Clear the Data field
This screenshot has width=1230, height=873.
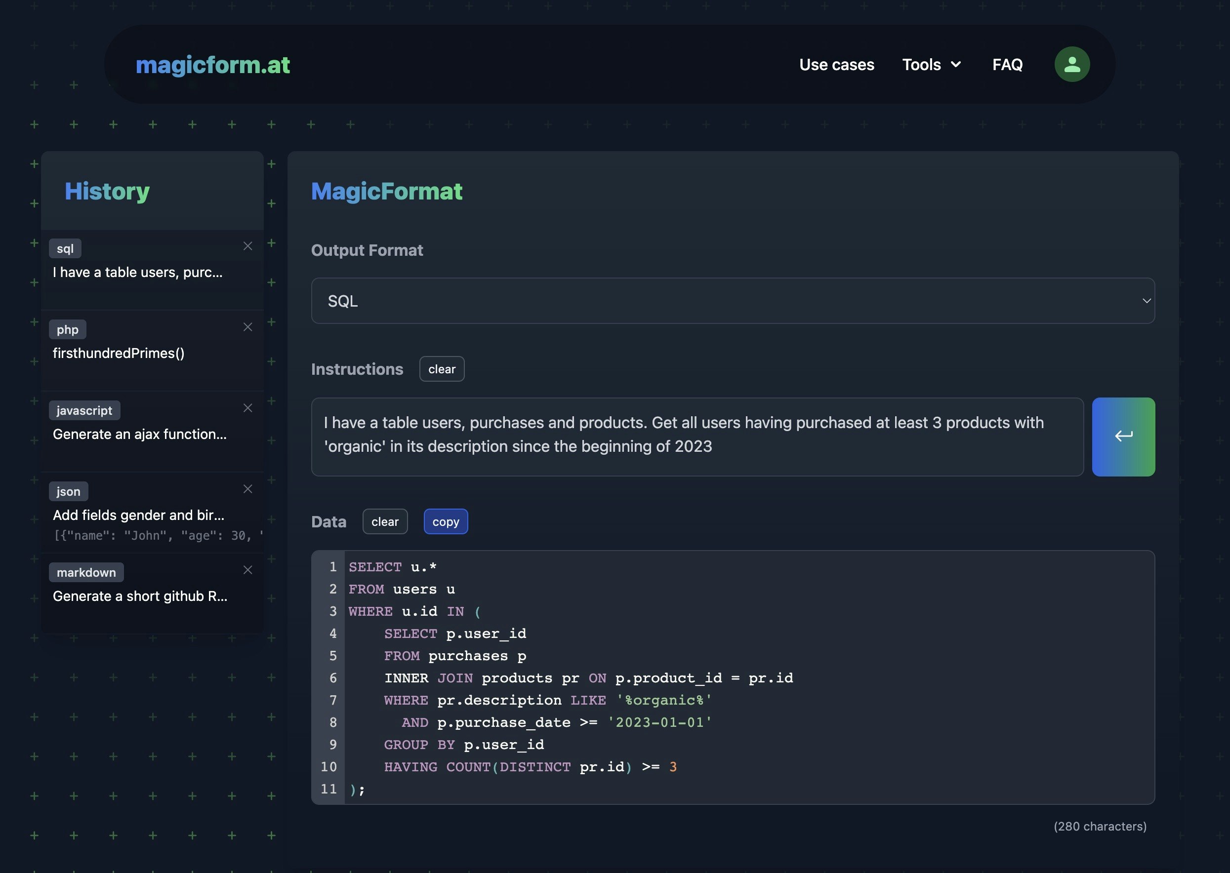pyautogui.click(x=385, y=521)
